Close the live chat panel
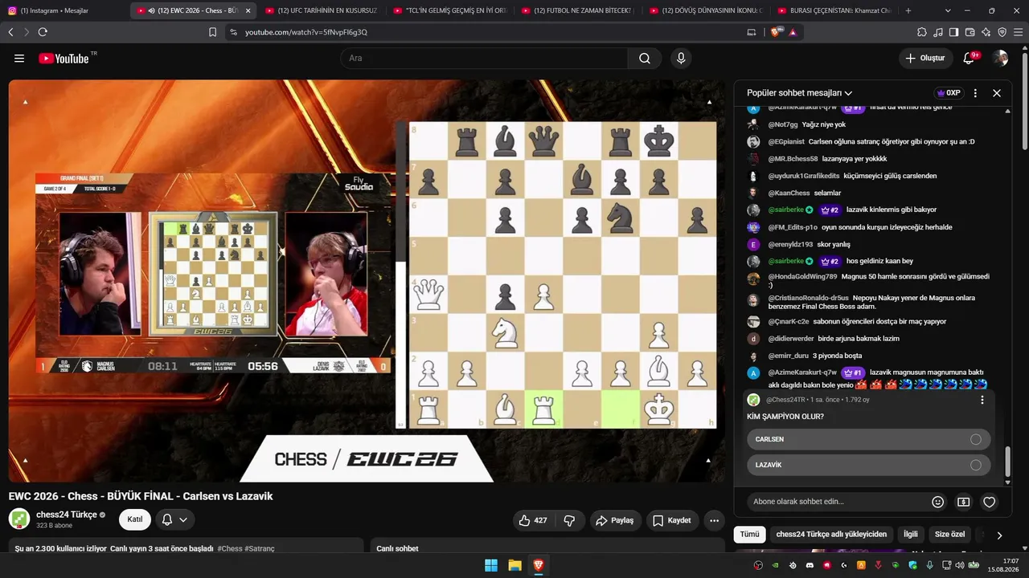 tap(997, 93)
